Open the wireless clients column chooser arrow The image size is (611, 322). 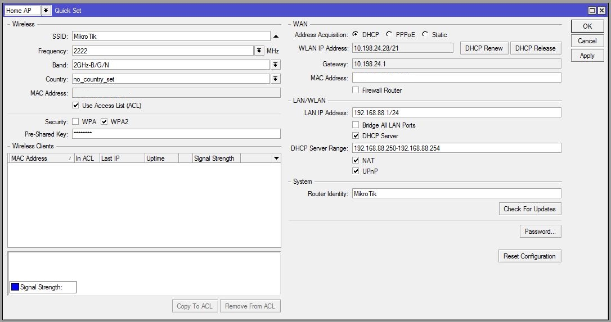coord(276,158)
